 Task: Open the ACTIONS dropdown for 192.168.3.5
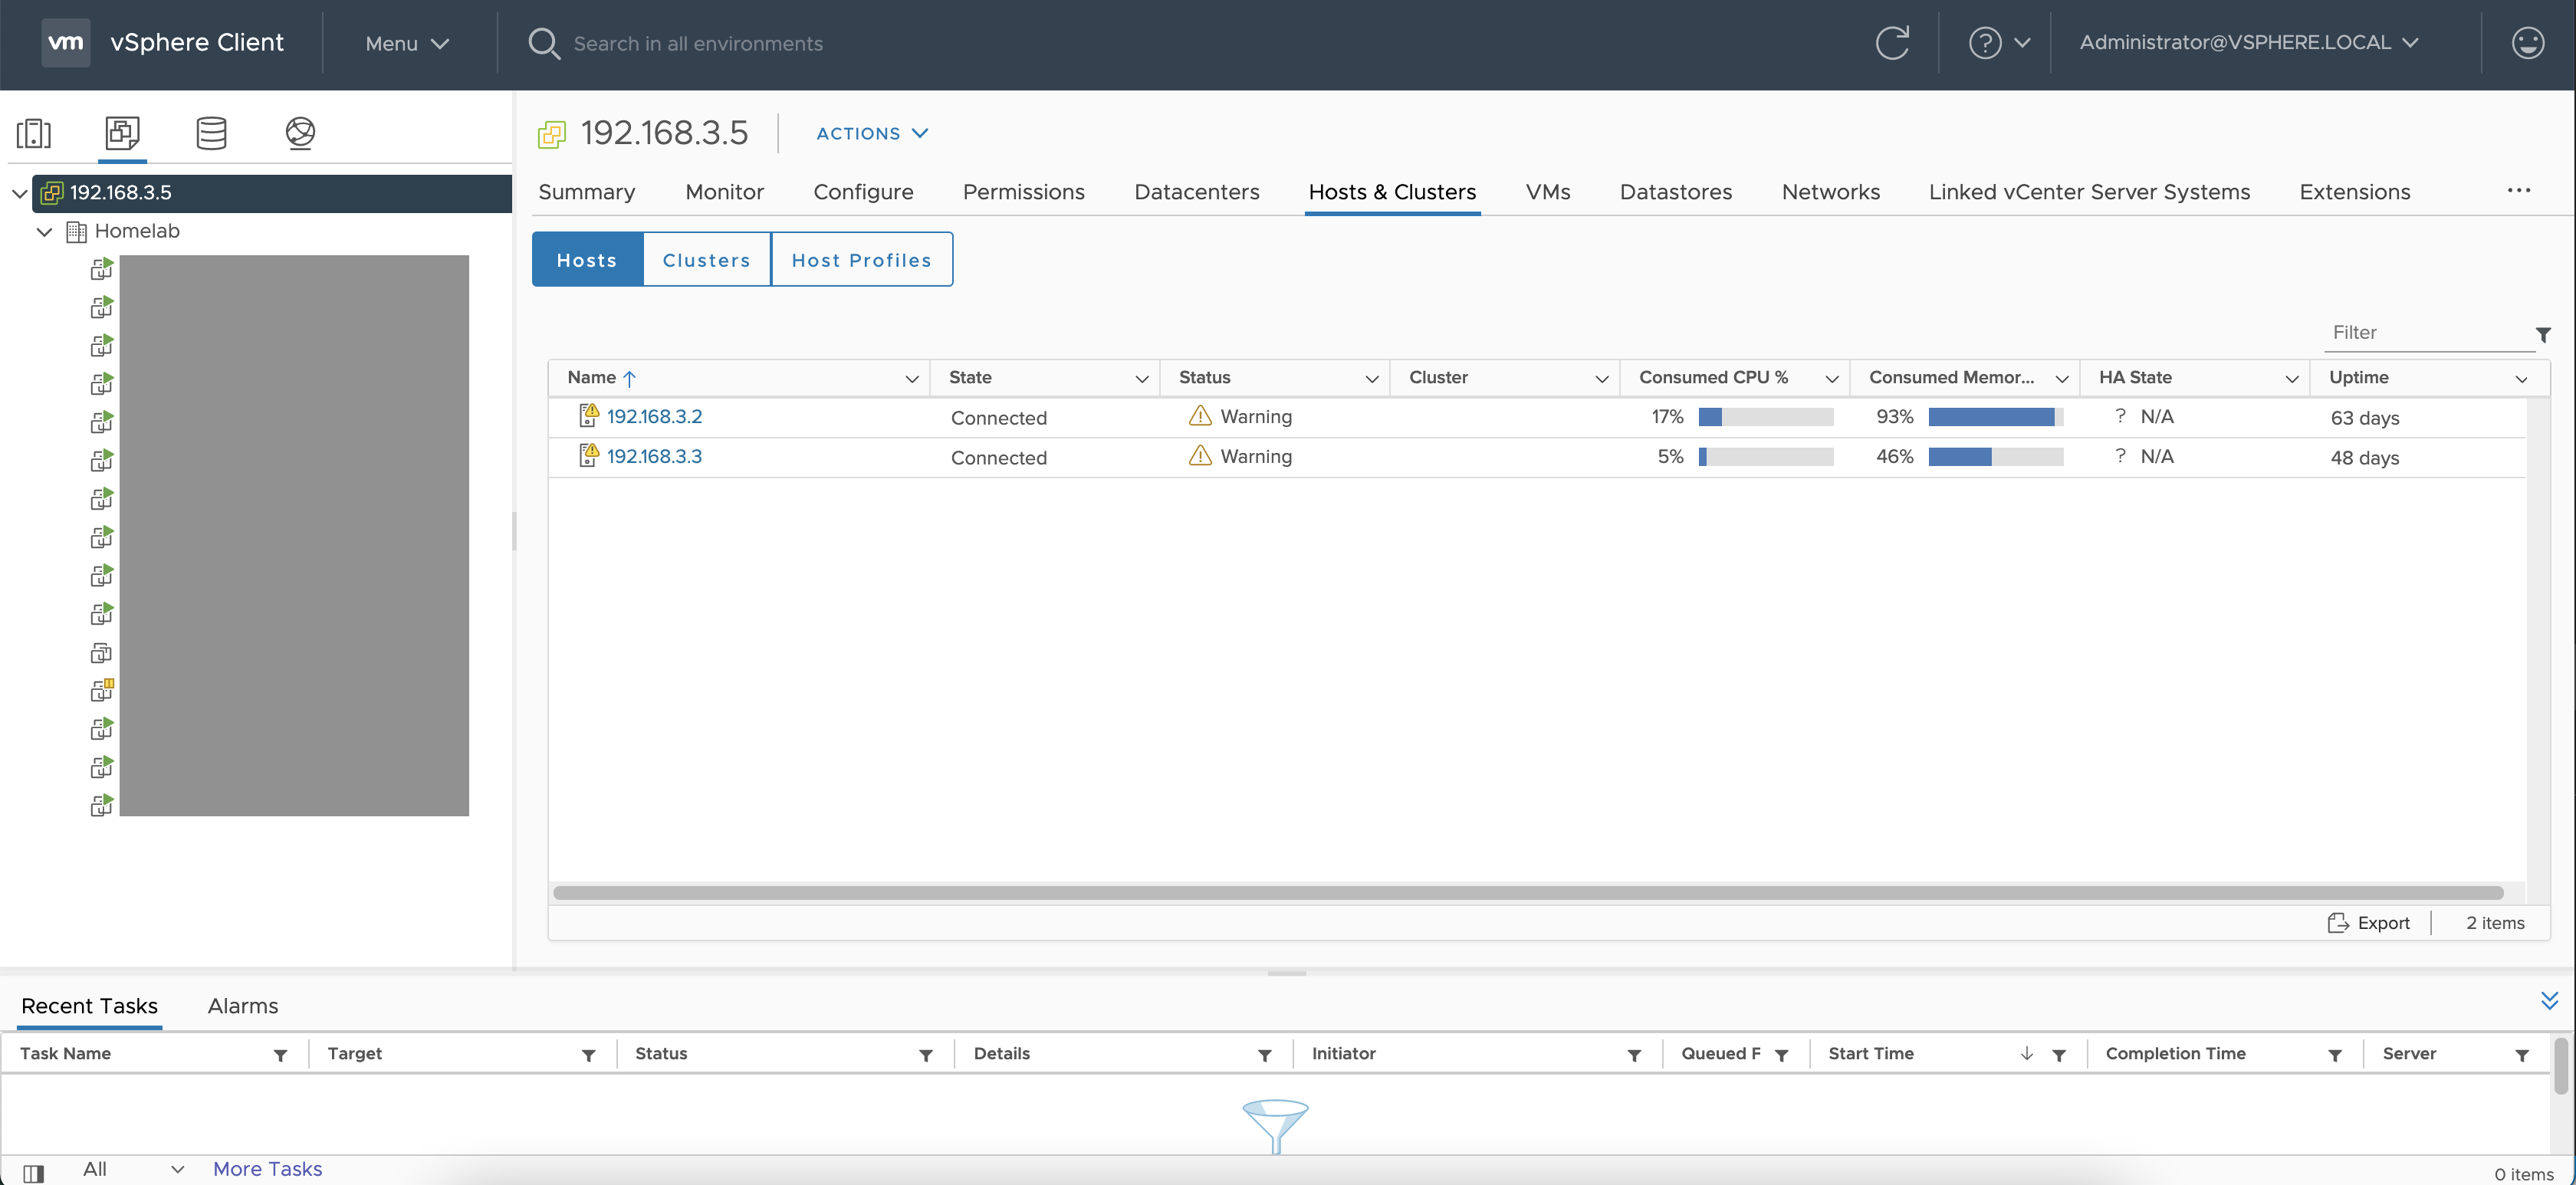871,133
